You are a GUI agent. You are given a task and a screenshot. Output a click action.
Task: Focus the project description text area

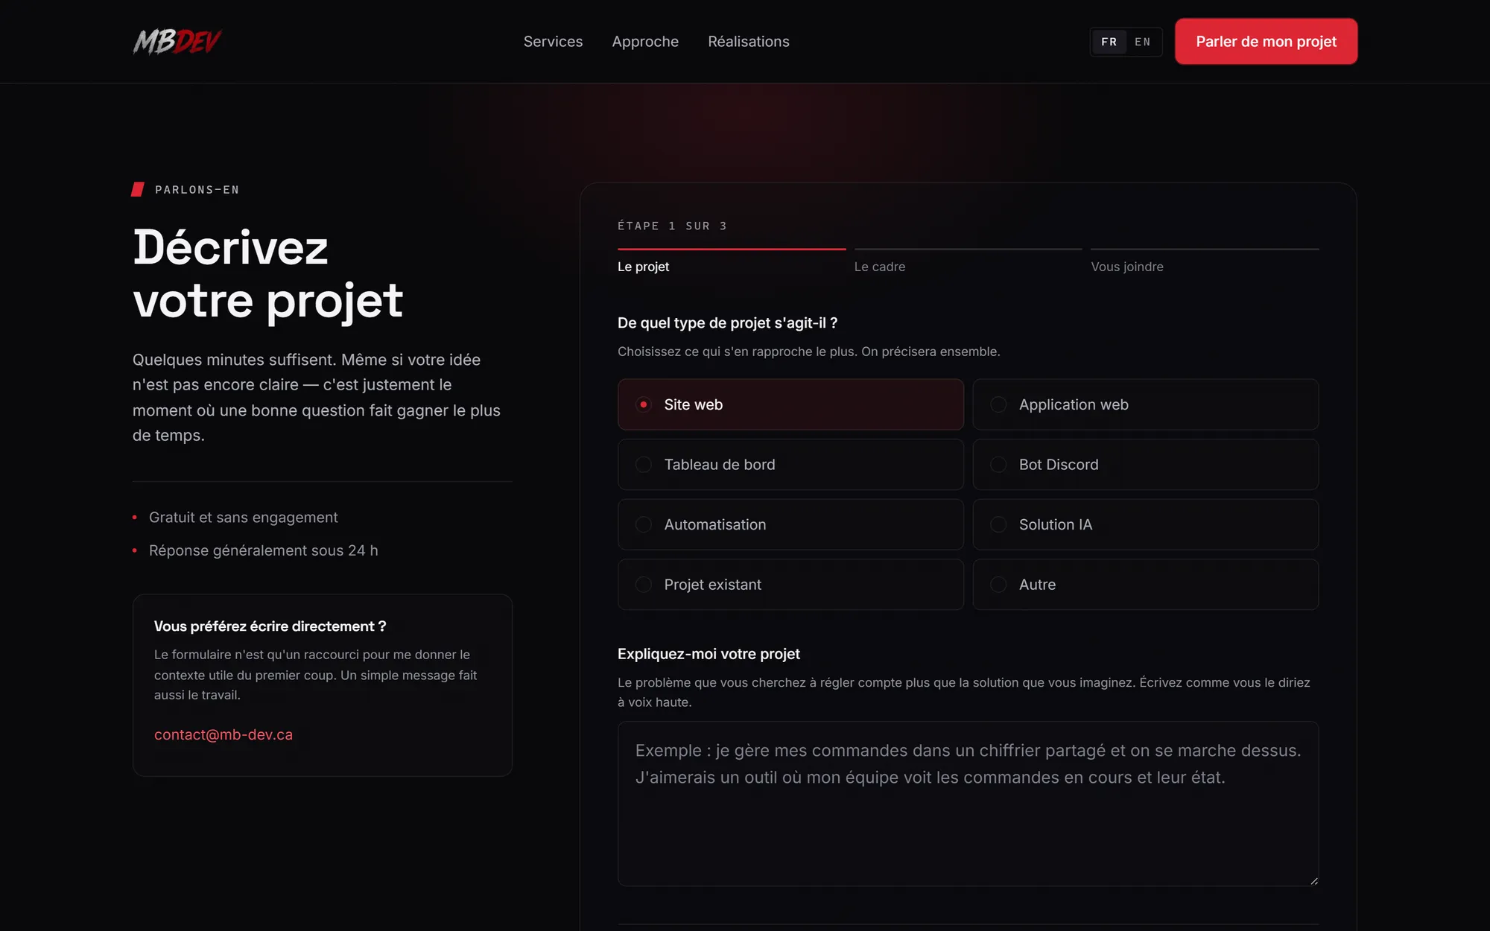coord(968,804)
